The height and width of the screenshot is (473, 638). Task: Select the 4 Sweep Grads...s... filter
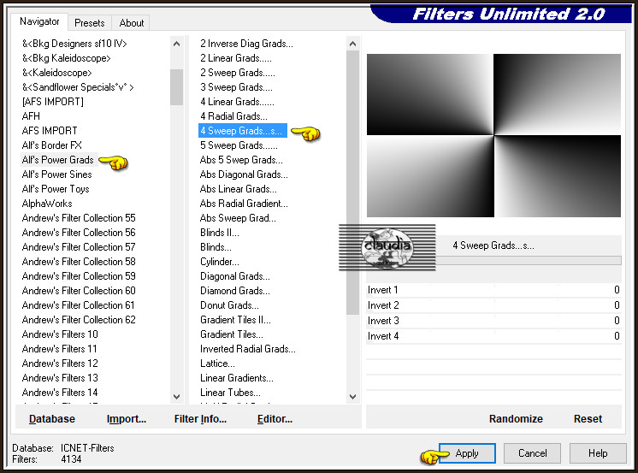tap(243, 131)
